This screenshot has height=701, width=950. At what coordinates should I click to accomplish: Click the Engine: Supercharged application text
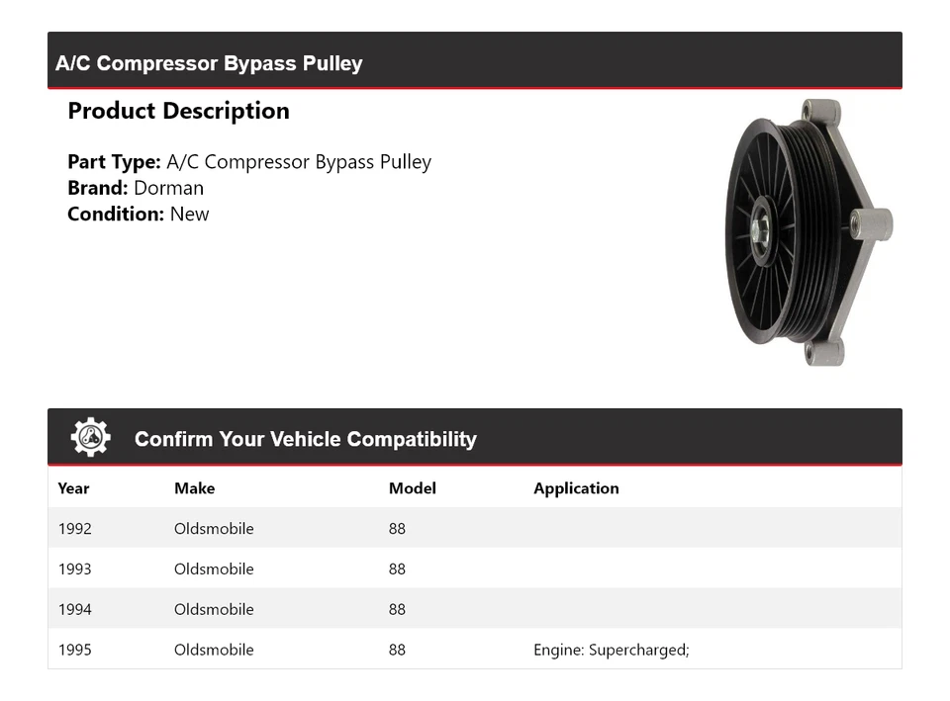(611, 650)
